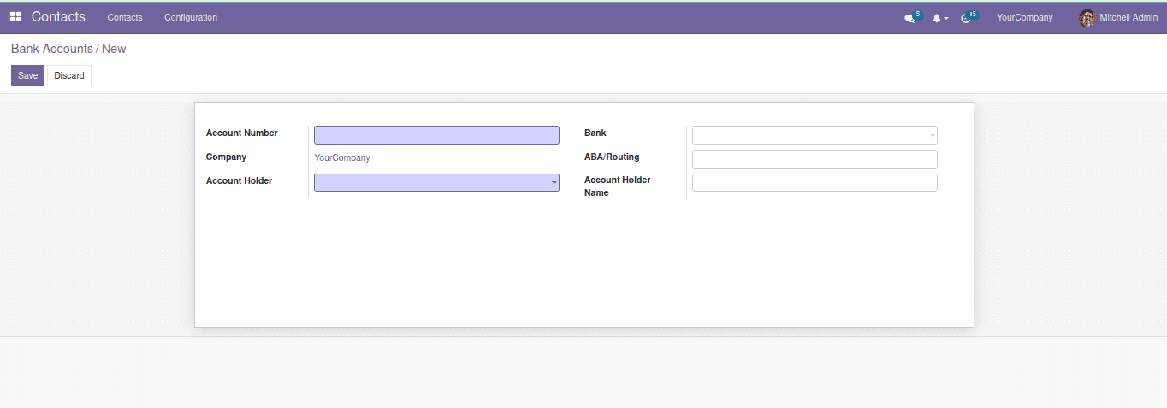Click the Account Number label
Image resolution: width=1167 pixels, height=408 pixels.
point(242,133)
